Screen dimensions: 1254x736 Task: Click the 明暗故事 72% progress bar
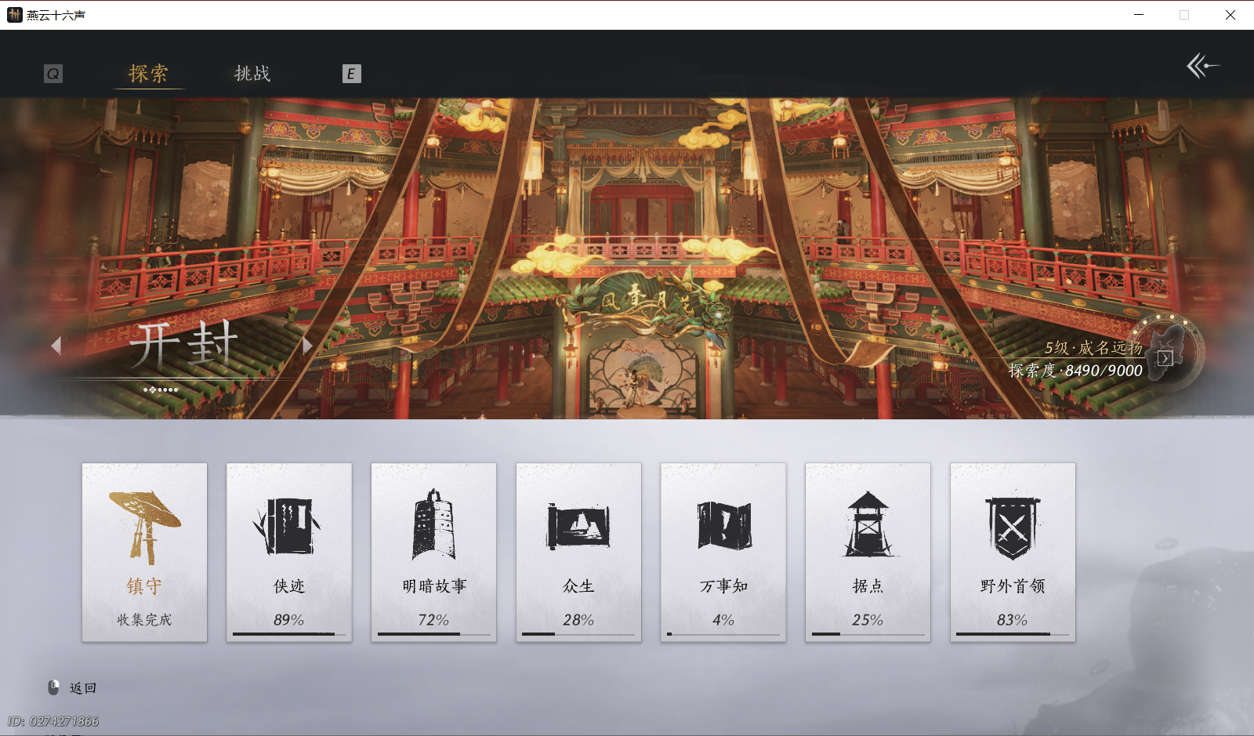[x=434, y=634]
